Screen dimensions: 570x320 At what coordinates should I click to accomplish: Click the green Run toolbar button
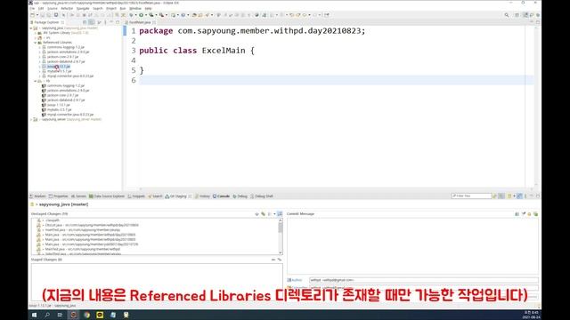(x=141, y=15)
